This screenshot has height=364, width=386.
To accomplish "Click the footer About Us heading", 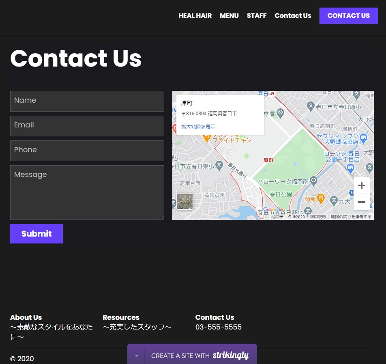I will click(26, 317).
